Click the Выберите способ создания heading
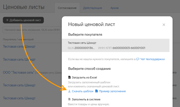 [x=89, y=69]
